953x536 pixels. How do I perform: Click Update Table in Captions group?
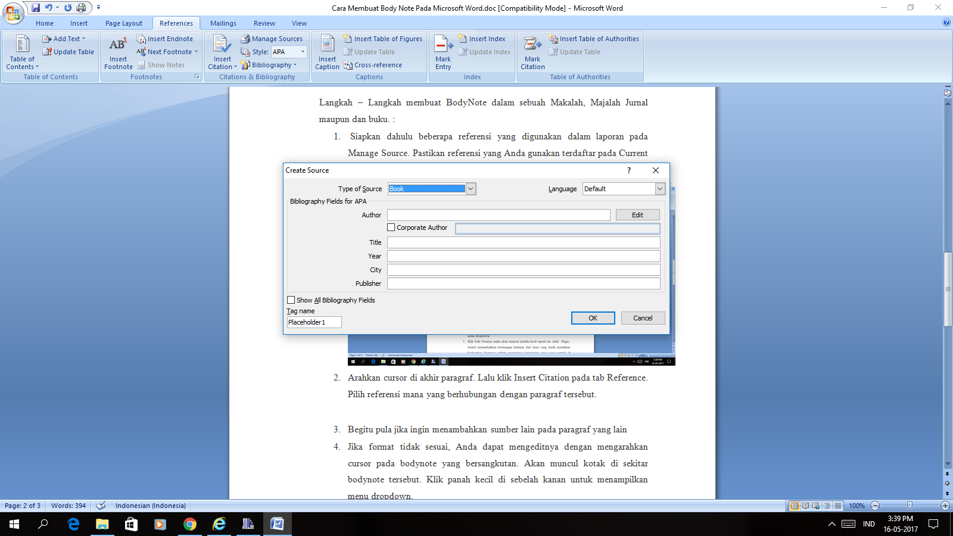point(369,52)
